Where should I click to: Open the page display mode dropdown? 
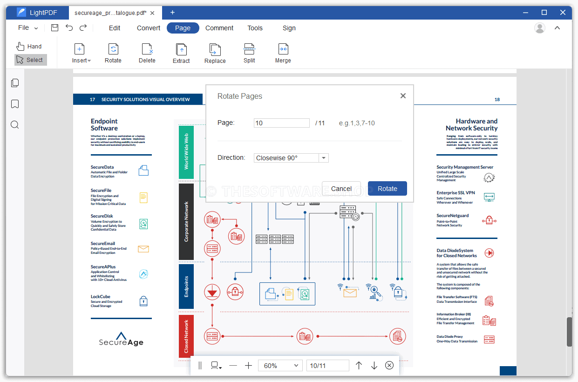point(216,366)
